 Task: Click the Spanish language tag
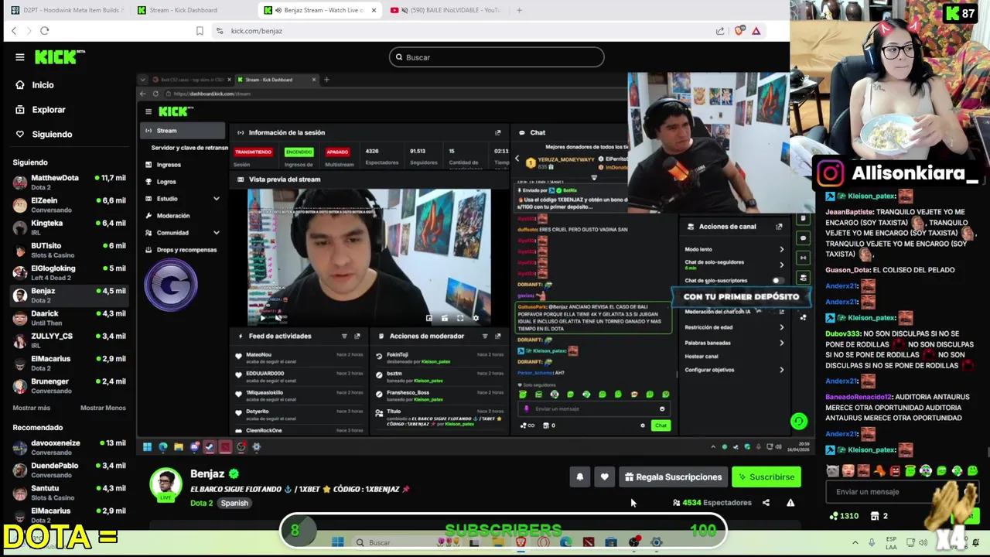click(234, 503)
